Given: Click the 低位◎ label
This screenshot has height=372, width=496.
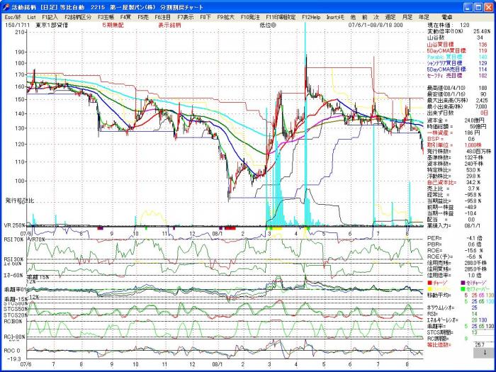Looking at the screenshot, I should coord(268,25).
